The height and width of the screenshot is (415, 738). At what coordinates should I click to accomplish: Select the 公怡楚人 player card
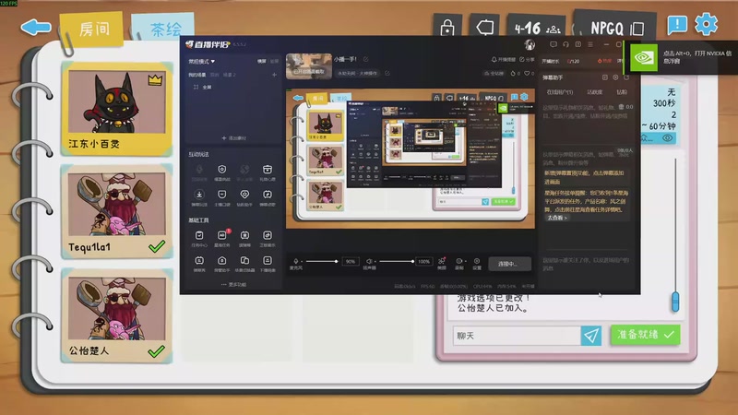click(x=117, y=315)
